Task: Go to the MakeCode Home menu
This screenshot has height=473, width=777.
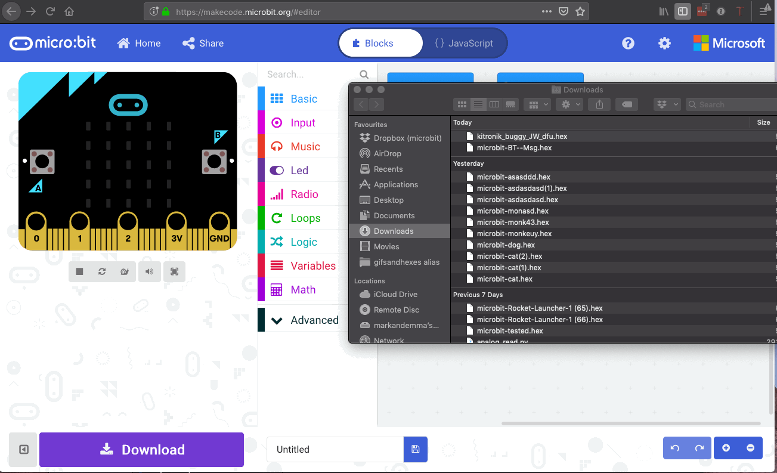Action: (x=138, y=43)
